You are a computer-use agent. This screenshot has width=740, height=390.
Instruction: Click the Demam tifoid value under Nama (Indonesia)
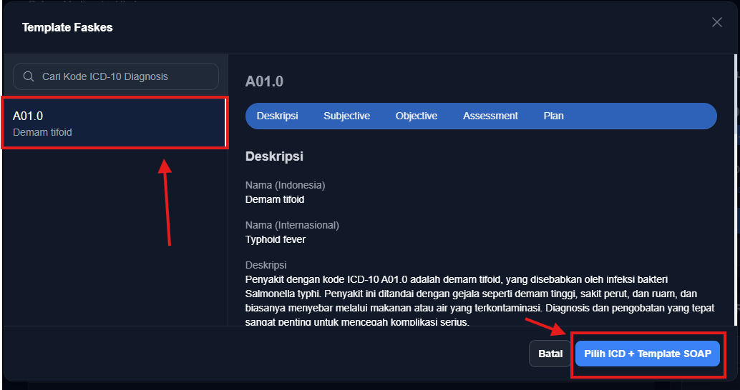[x=275, y=199]
